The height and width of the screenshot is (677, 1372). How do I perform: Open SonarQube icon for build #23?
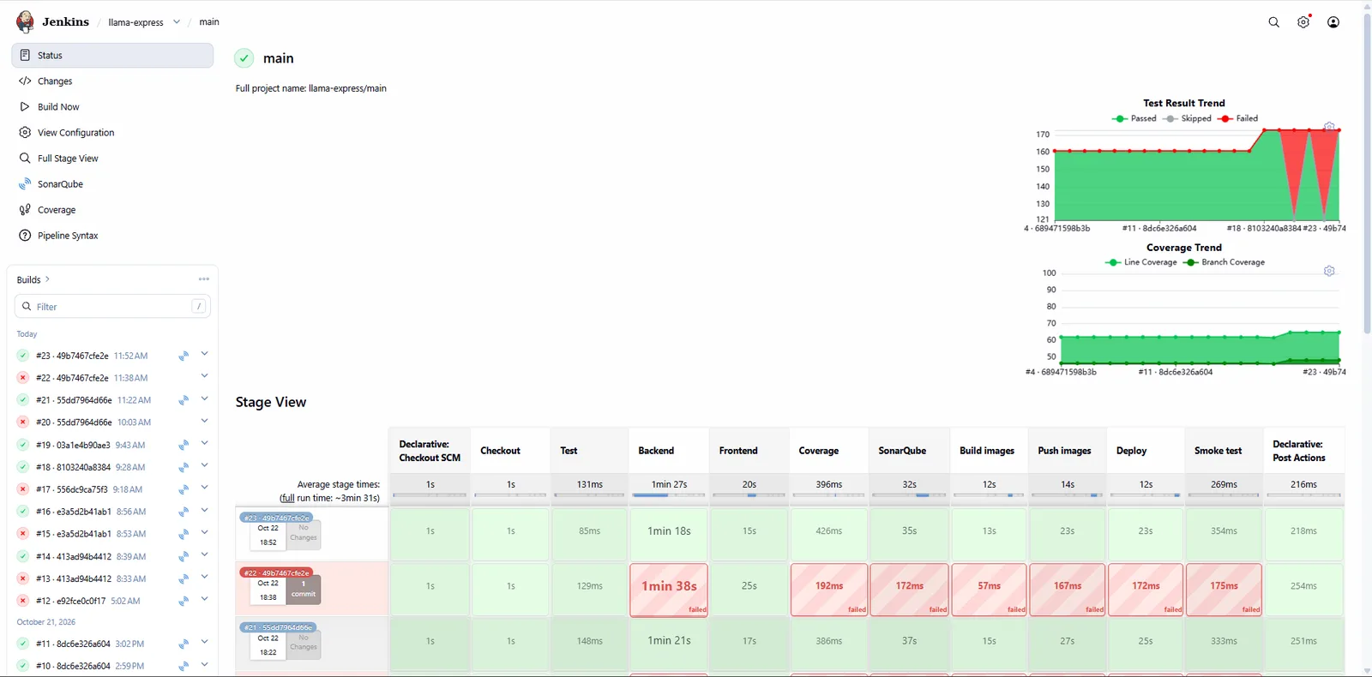[x=184, y=356]
